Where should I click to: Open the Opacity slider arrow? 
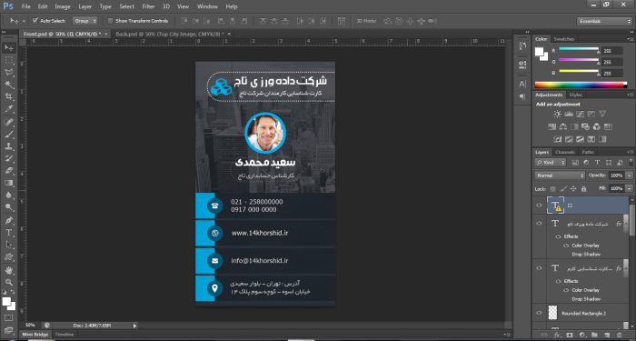pos(629,176)
